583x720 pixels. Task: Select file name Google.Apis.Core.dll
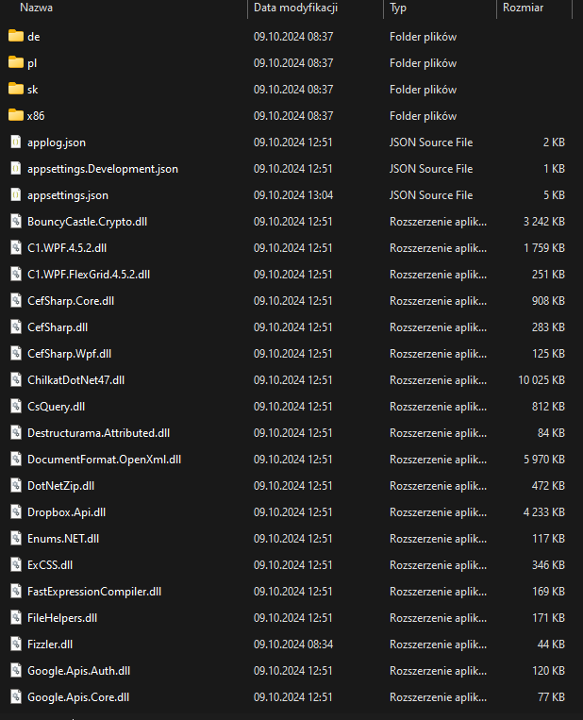pyautogui.click(x=78, y=697)
